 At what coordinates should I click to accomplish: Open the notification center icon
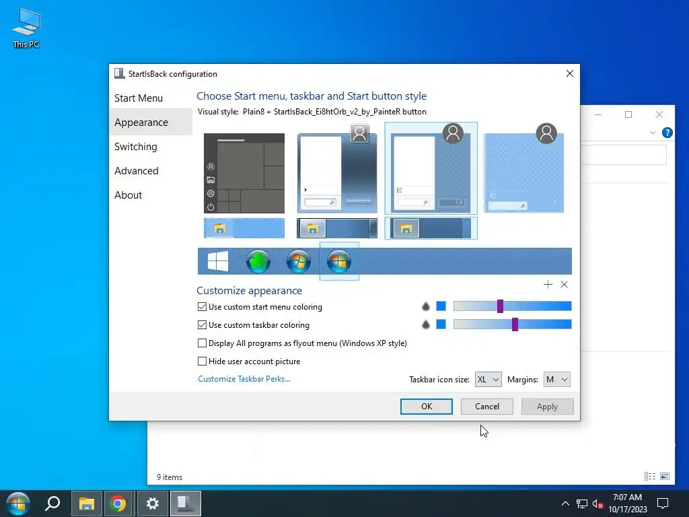(663, 504)
